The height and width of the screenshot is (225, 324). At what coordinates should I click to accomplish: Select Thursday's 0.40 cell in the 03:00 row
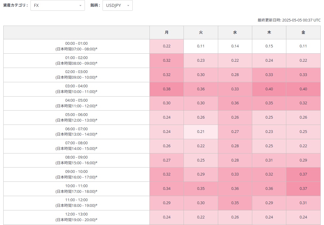coord(269,89)
